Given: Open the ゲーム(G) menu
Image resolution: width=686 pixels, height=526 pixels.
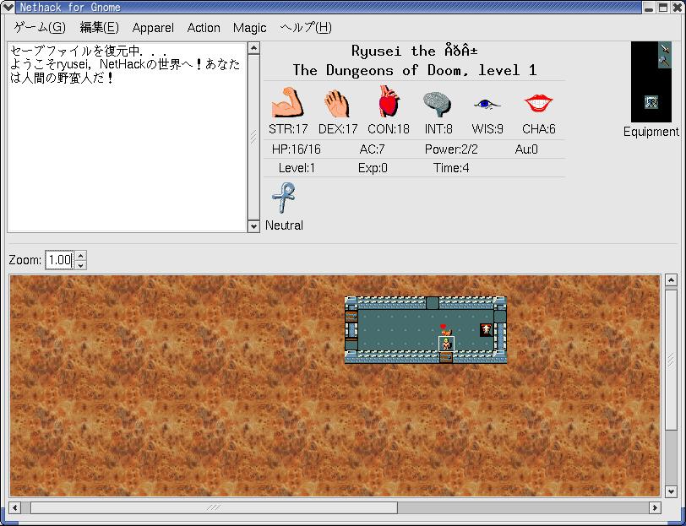Looking at the screenshot, I should click(x=40, y=28).
